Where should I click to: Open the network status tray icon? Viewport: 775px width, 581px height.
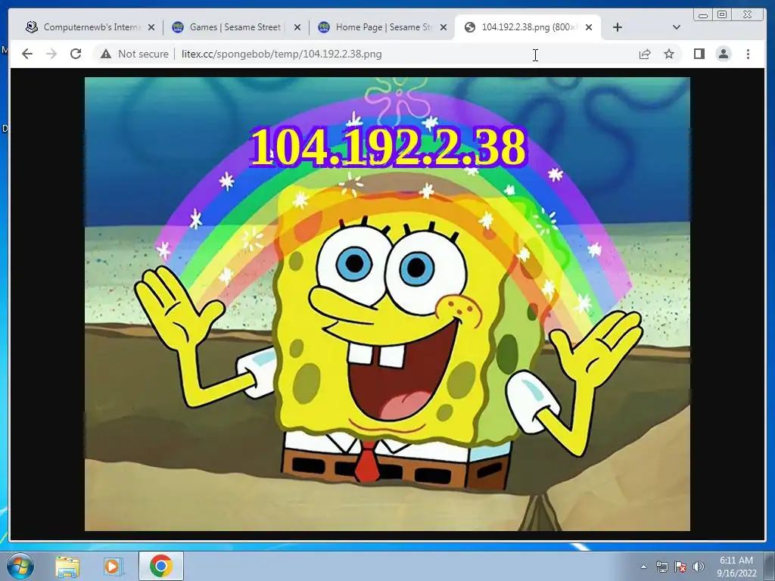[x=661, y=567]
